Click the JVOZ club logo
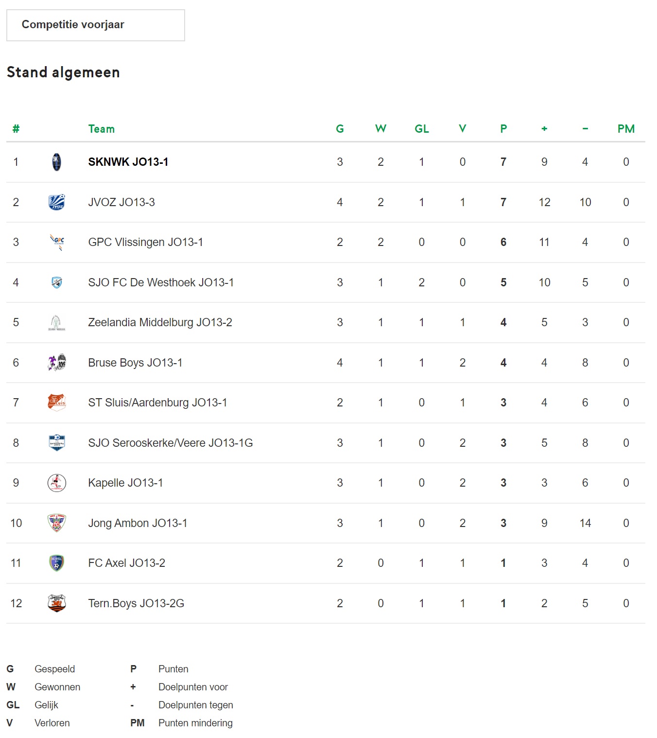The height and width of the screenshot is (738, 657). click(57, 202)
